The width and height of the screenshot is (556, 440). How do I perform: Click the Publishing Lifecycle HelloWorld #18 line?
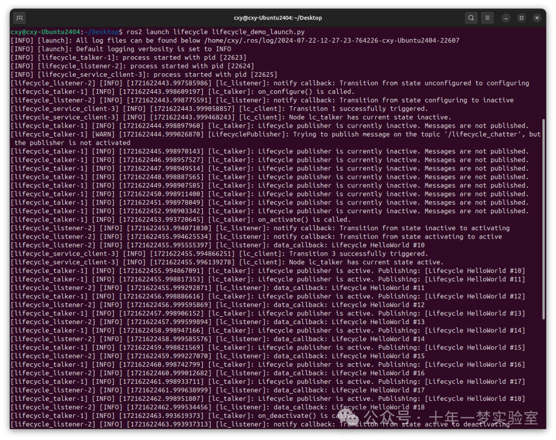click(x=268, y=398)
